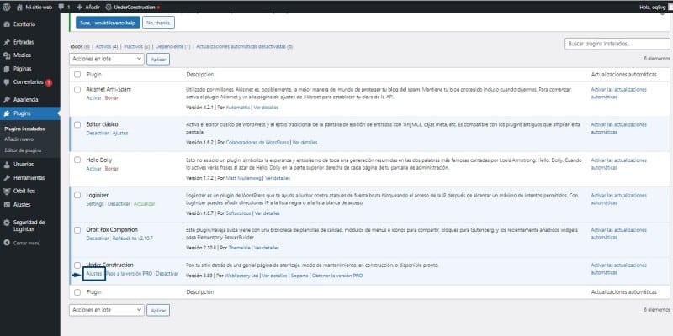Image resolution: width=673 pixels, height=336 pixels.
Task: Filter by Actualizaciones automáticas desactivadas
Action: [x=244, y=46]
